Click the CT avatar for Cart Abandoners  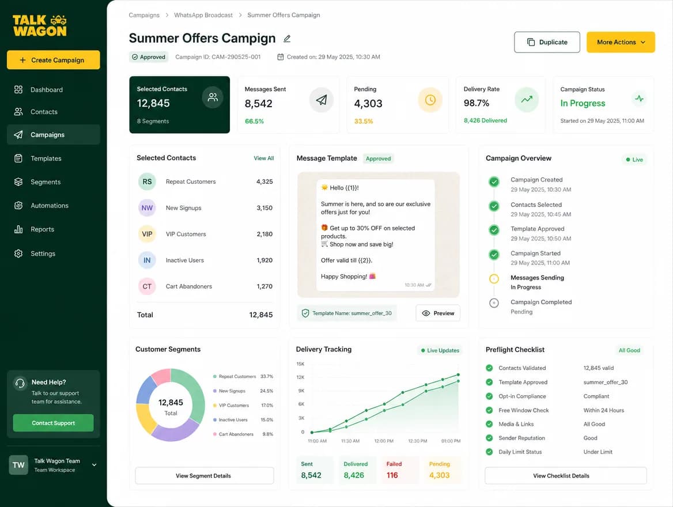pyautogui.click(x=147, y=286)
